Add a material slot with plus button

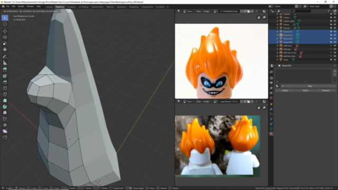click(335, 71)
